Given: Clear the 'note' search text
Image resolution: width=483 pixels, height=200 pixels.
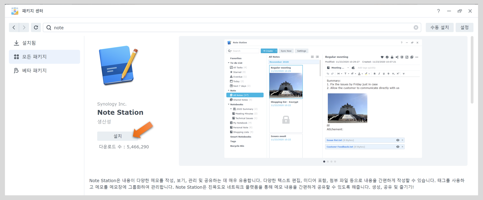Looking at the screenshot, I should (416, 28).
